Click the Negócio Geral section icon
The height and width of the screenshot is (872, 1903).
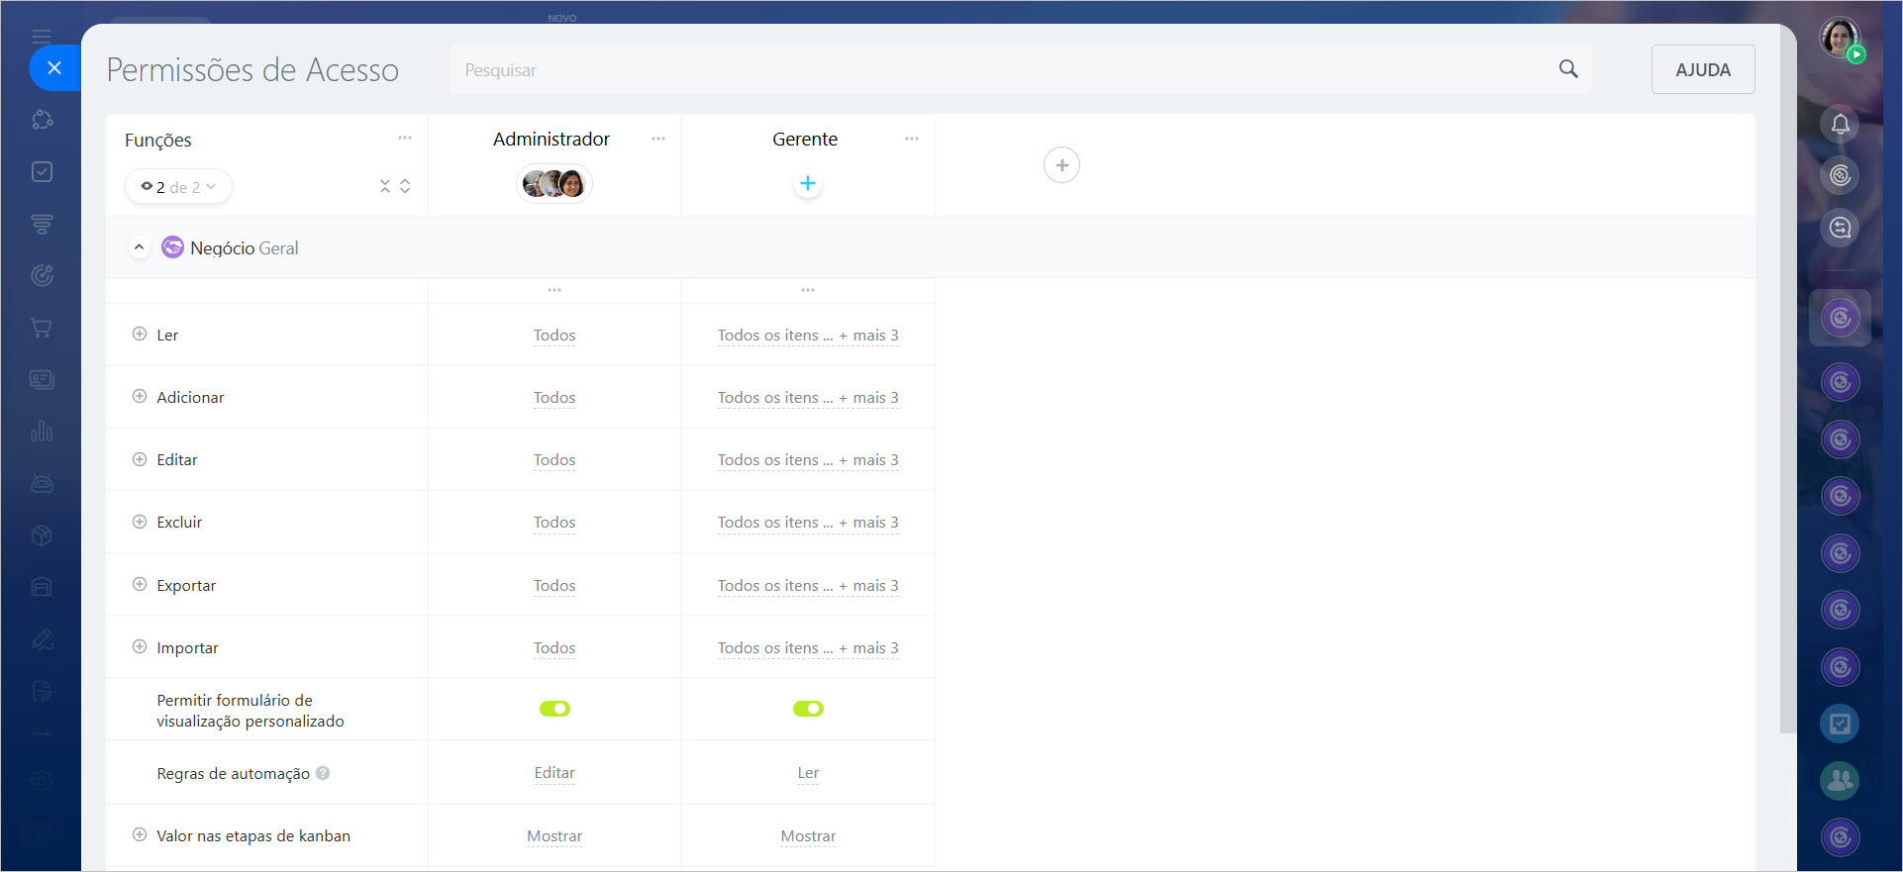coord(172,246)
